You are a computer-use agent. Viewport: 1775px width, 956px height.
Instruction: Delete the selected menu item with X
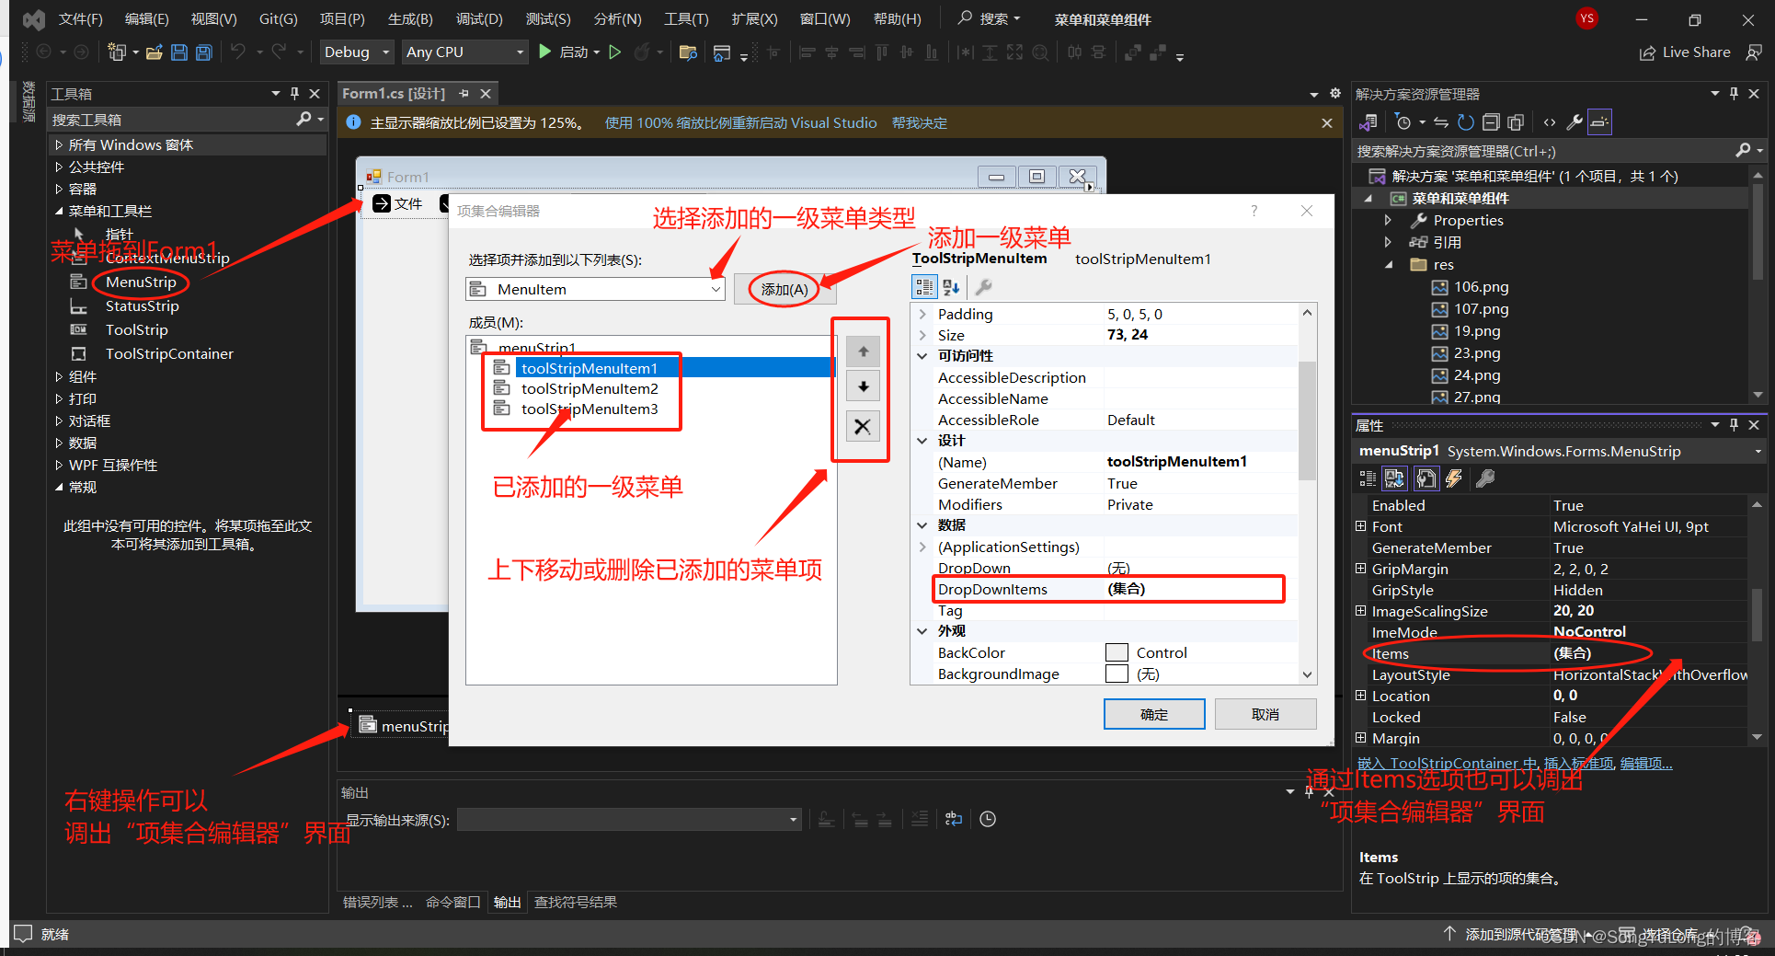point(863,426)
